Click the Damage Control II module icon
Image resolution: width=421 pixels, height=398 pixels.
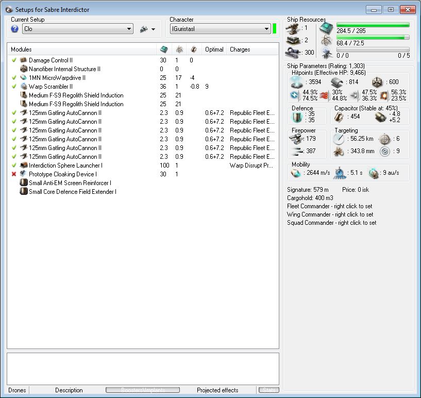(x=24, y=60)
